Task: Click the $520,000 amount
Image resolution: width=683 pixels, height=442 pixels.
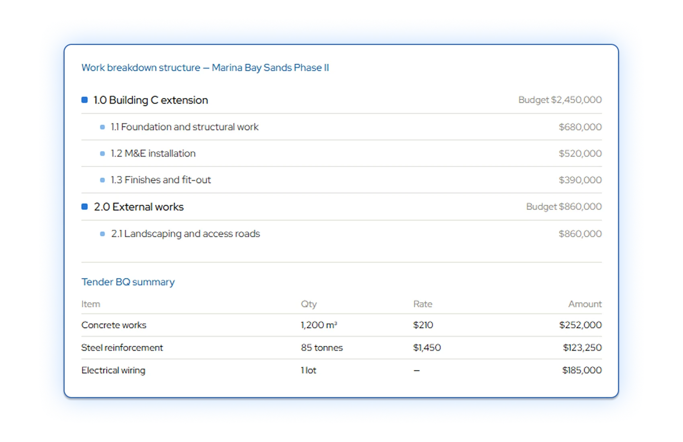Action: (580, 153)
